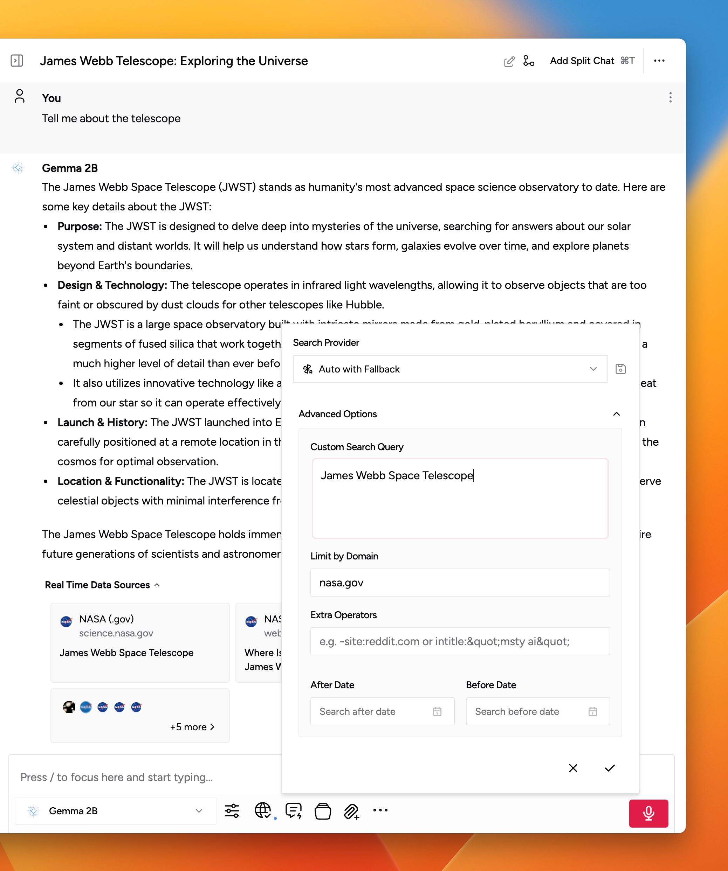Open the Gemma 2B model selector
Image resolution: width=728 pixels, height=871 pixels.
point(115,810)
